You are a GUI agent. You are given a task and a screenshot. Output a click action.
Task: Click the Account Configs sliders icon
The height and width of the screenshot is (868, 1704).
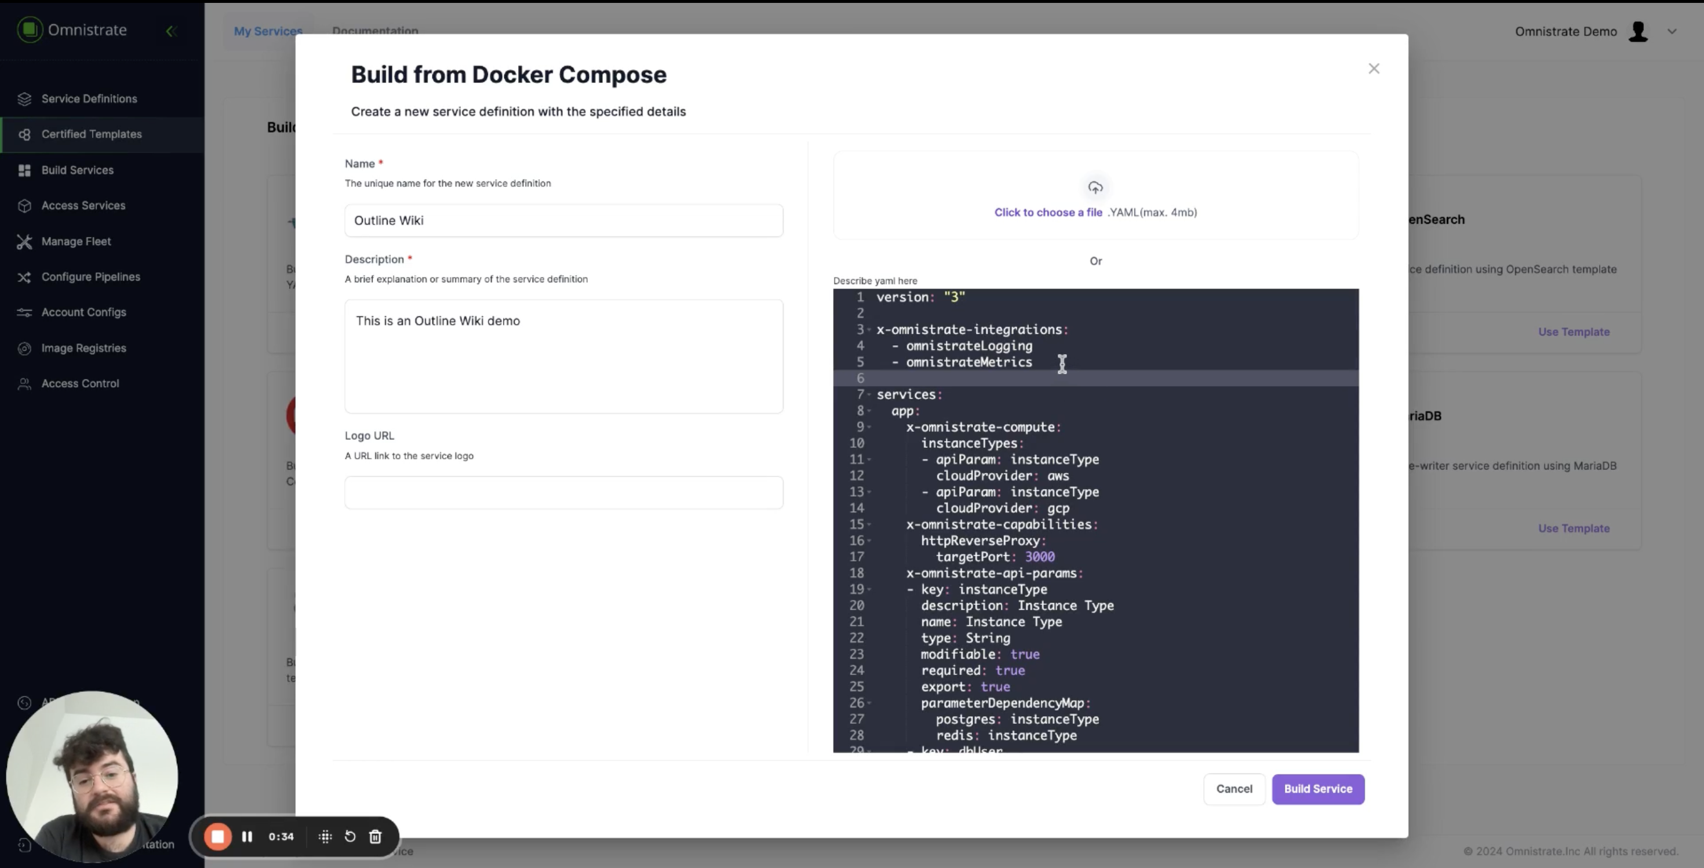24,312
